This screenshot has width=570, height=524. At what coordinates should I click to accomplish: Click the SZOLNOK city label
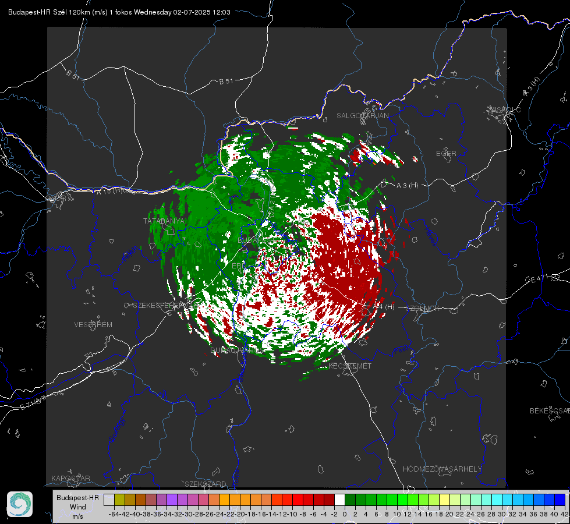coord(423,309)
